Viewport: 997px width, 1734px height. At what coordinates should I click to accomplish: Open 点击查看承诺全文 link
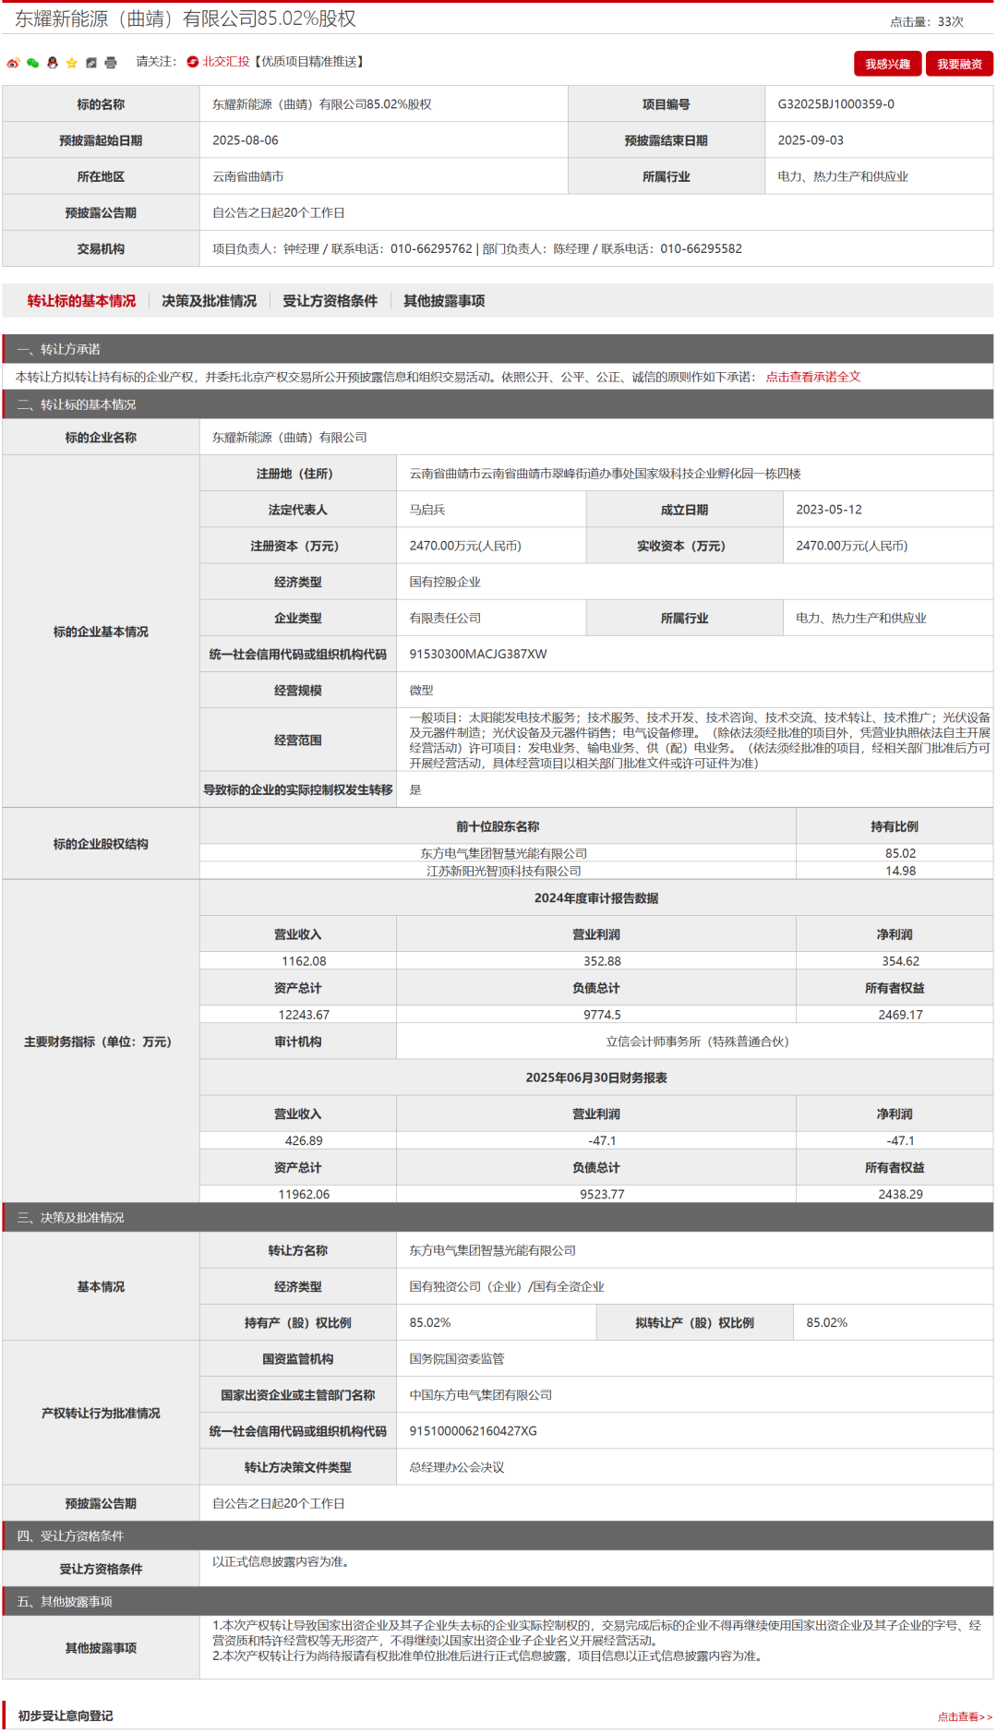812,377
